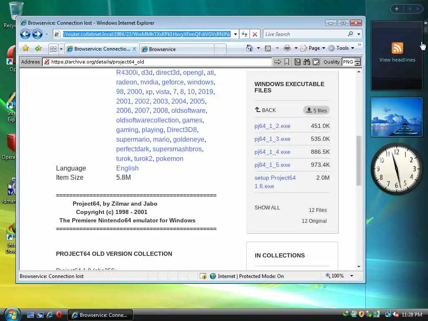This screenshot has width=428, height=321.
Task: Open Favorites Center with the yellow star
Action: pos(25,48)
